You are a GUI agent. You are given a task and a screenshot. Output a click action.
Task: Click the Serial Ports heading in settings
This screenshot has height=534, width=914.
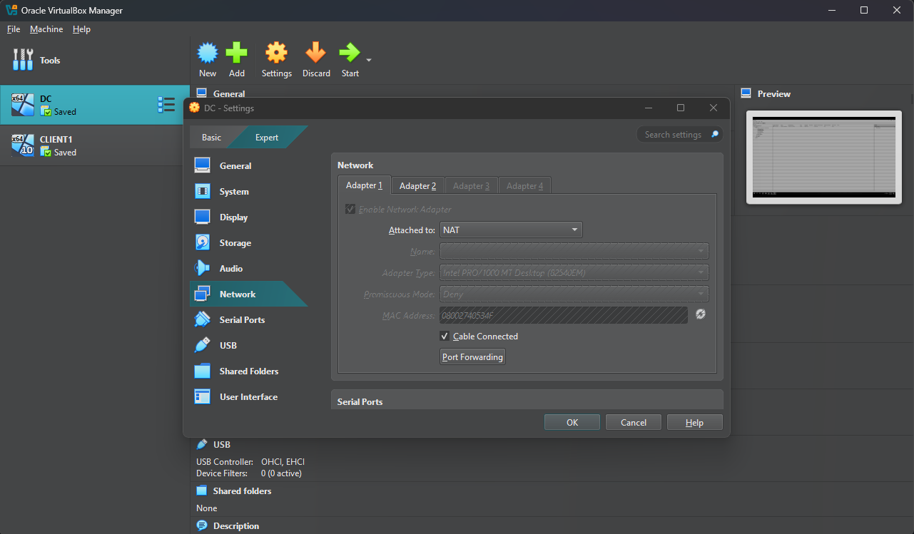[x=360, y=402]
